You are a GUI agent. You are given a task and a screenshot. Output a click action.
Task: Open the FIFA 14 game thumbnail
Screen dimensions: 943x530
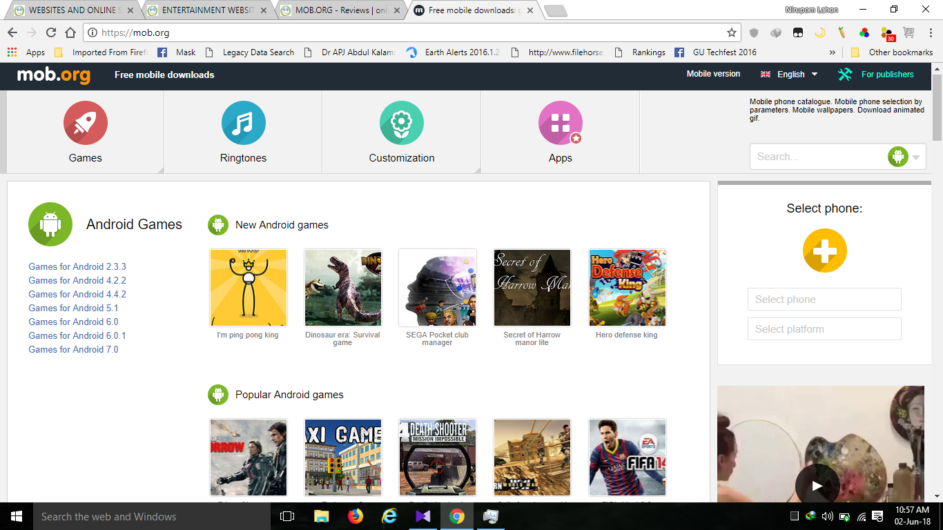pos(628,458)
